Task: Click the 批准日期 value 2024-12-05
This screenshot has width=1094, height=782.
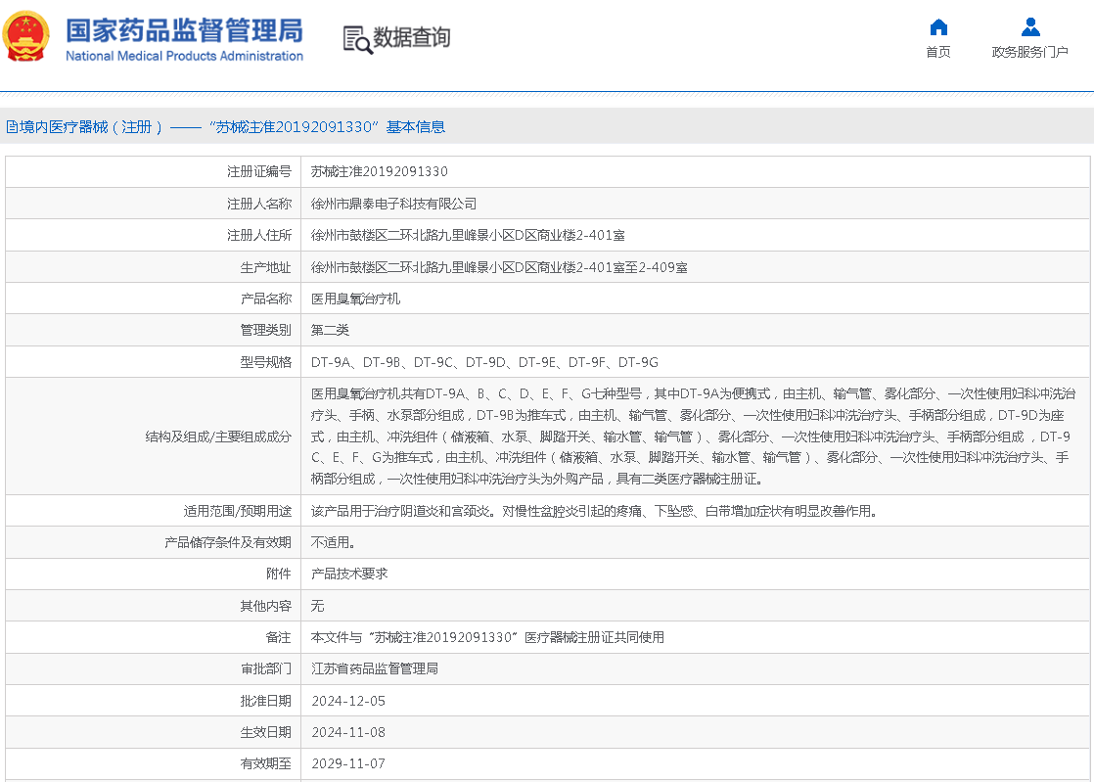Action: [x=348, y=701]
